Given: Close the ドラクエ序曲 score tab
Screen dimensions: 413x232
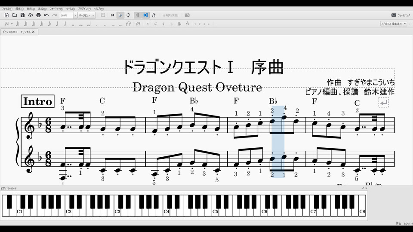Looking at the screenshot, I should (x=34, y=32).
